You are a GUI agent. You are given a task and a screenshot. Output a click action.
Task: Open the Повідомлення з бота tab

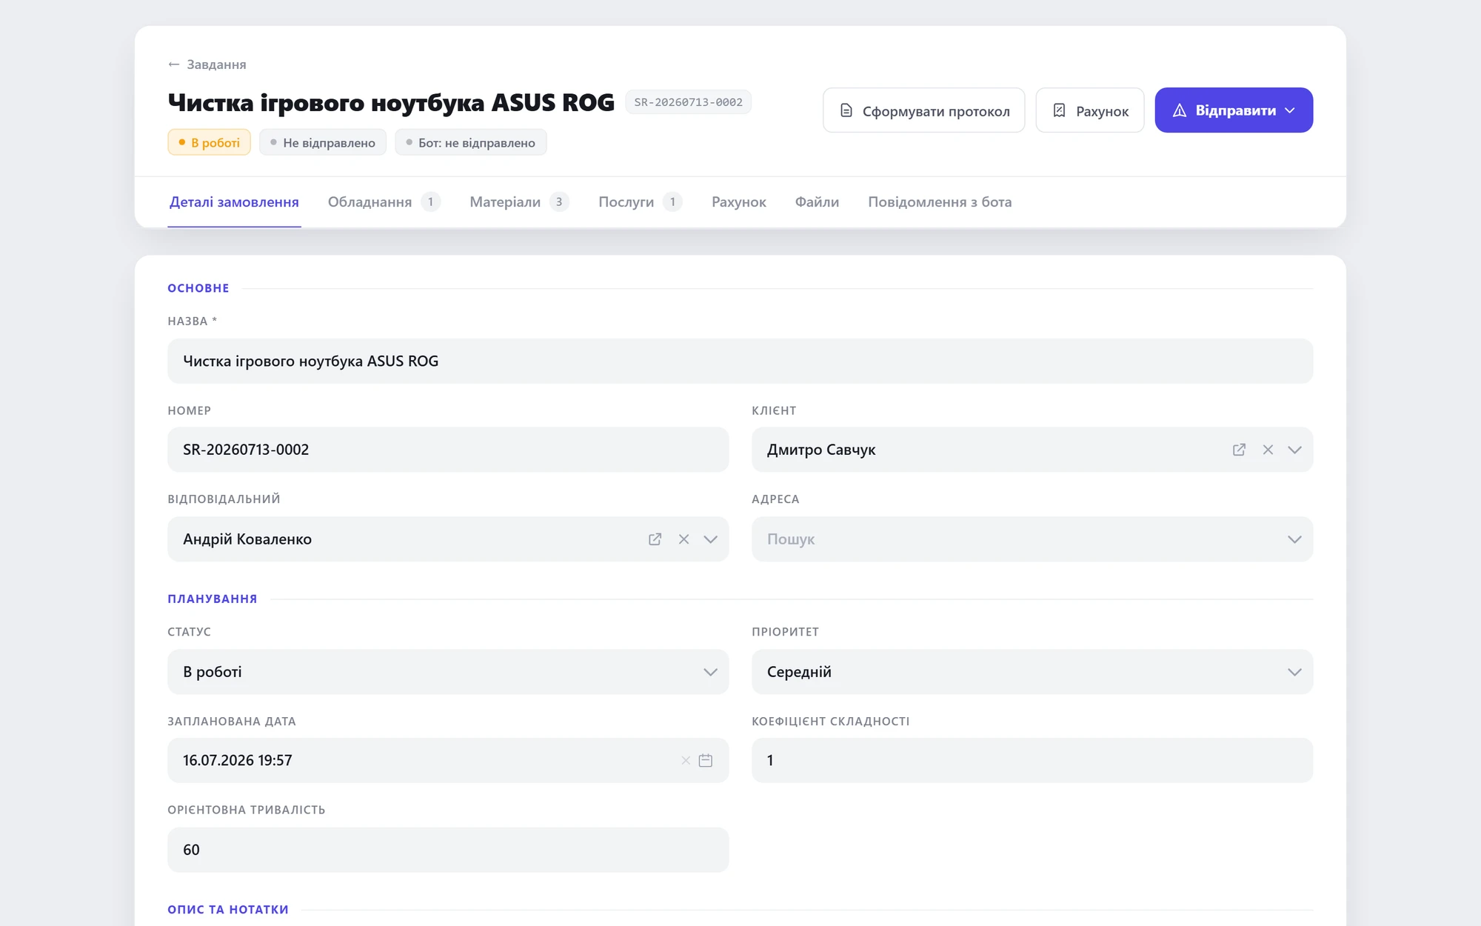tap(940, 201)
